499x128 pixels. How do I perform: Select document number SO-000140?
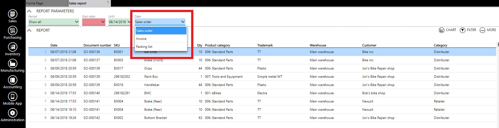point(92,93)
